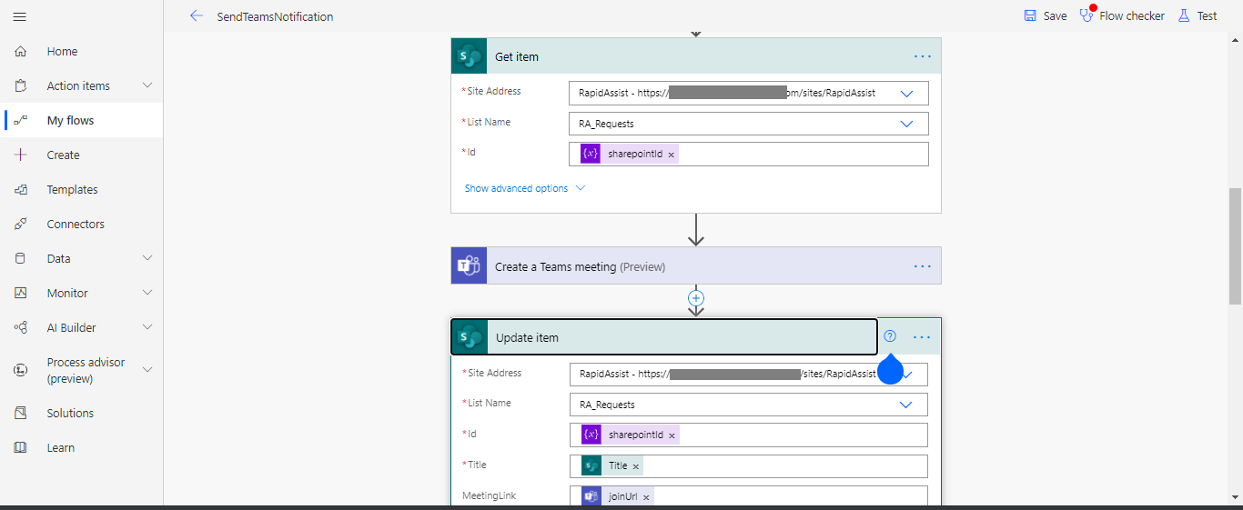Click the Save button label
Image resolution: width=1243 pixels, height=510 pixels.
click(1056, 16)
